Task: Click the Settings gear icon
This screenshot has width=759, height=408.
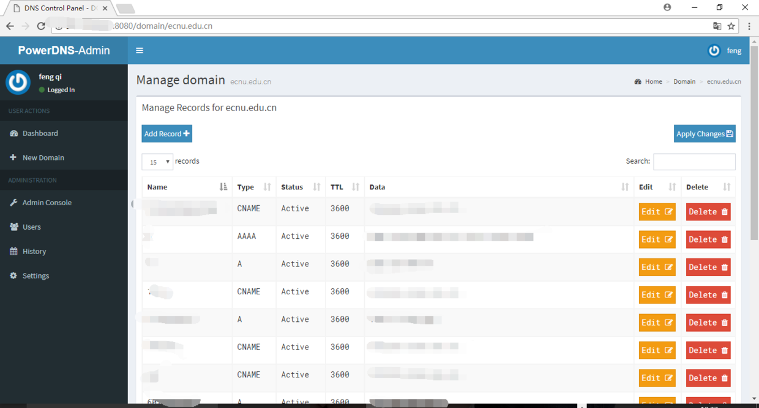Action: (x=13, y=275)
